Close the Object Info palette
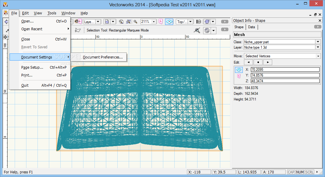This screenshot has width=325, height=177. point(320,20)
